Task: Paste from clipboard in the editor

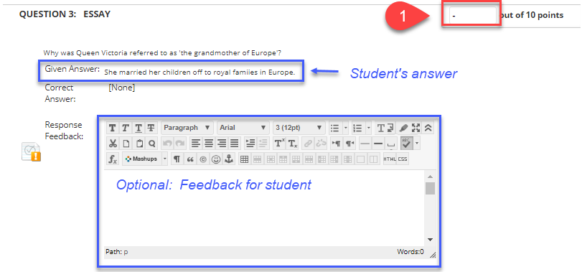Action: (x=139, y=144)
